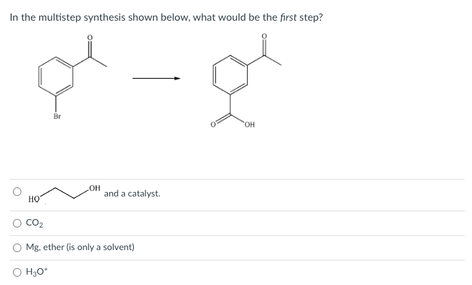Screen dimensions: 472x285
Task: Click the CO2 answer label
Action: tap(35, 223)
